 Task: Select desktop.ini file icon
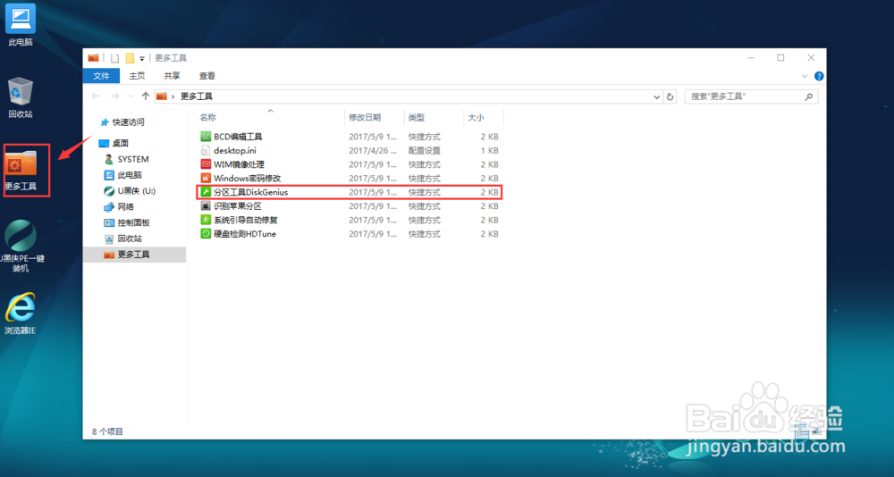click(206, 150)
